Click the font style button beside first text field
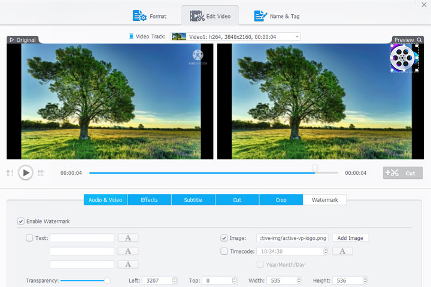The height and width of the screenshot is (287, 431). pos(128,237)
